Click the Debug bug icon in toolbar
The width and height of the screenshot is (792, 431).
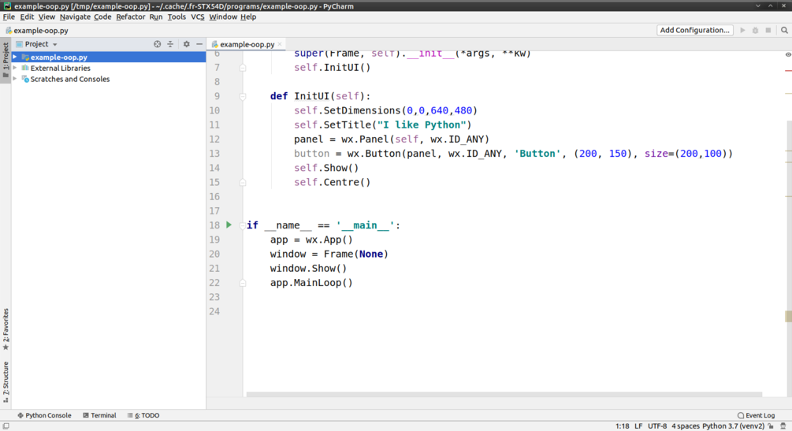[x=755, y=30]
